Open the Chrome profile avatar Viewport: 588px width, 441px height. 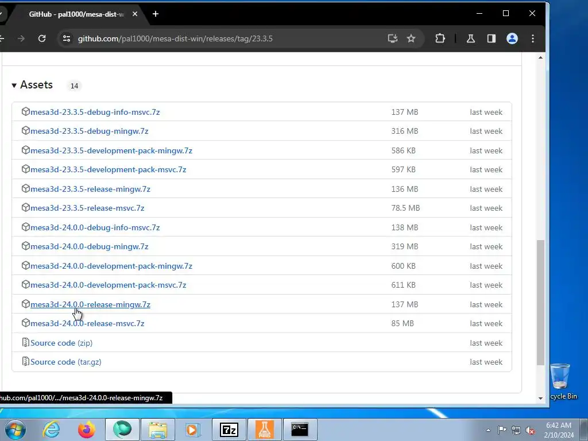click(x=512, y=38)
